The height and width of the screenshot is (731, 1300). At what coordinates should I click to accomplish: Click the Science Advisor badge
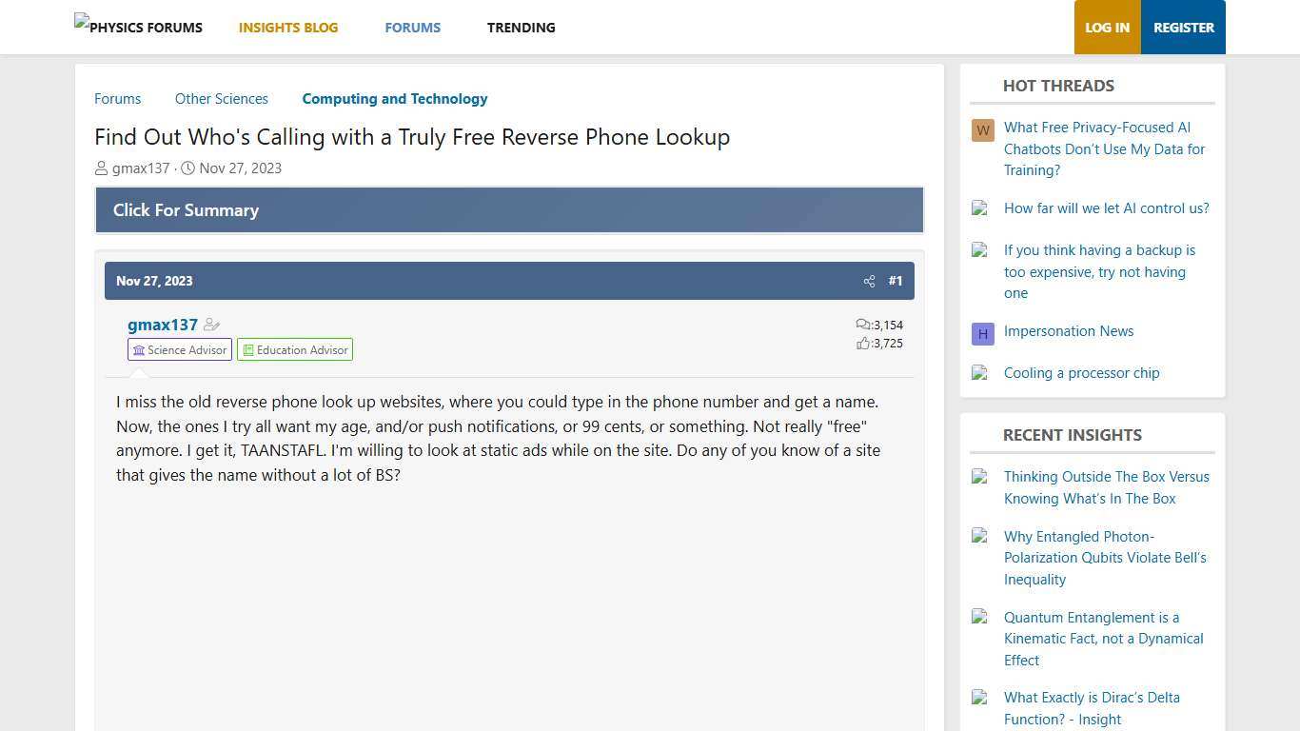click(x=180, y=349)
